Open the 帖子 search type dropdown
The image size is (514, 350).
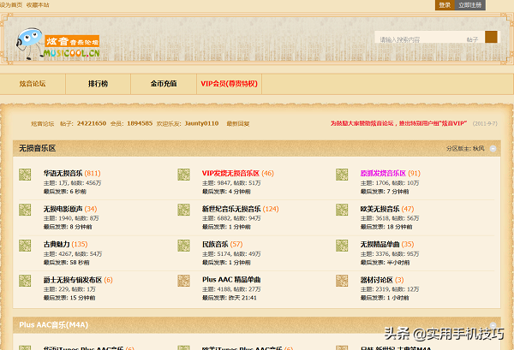(473, 39)
